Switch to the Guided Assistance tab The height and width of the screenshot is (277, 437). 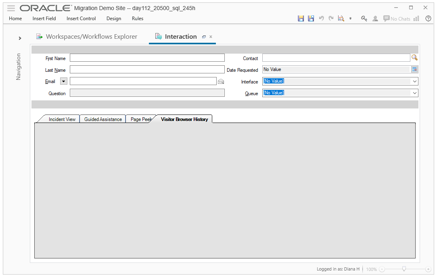103,119
